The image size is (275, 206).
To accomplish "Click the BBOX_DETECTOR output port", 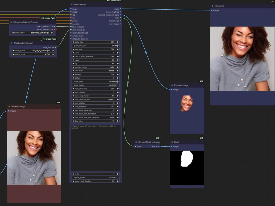I will click(x=55, y=26).
